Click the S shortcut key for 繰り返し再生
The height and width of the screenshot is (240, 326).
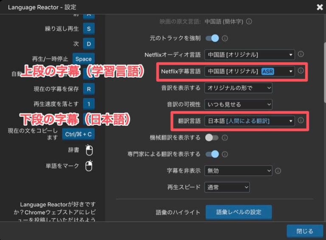[x=89, y=29]
